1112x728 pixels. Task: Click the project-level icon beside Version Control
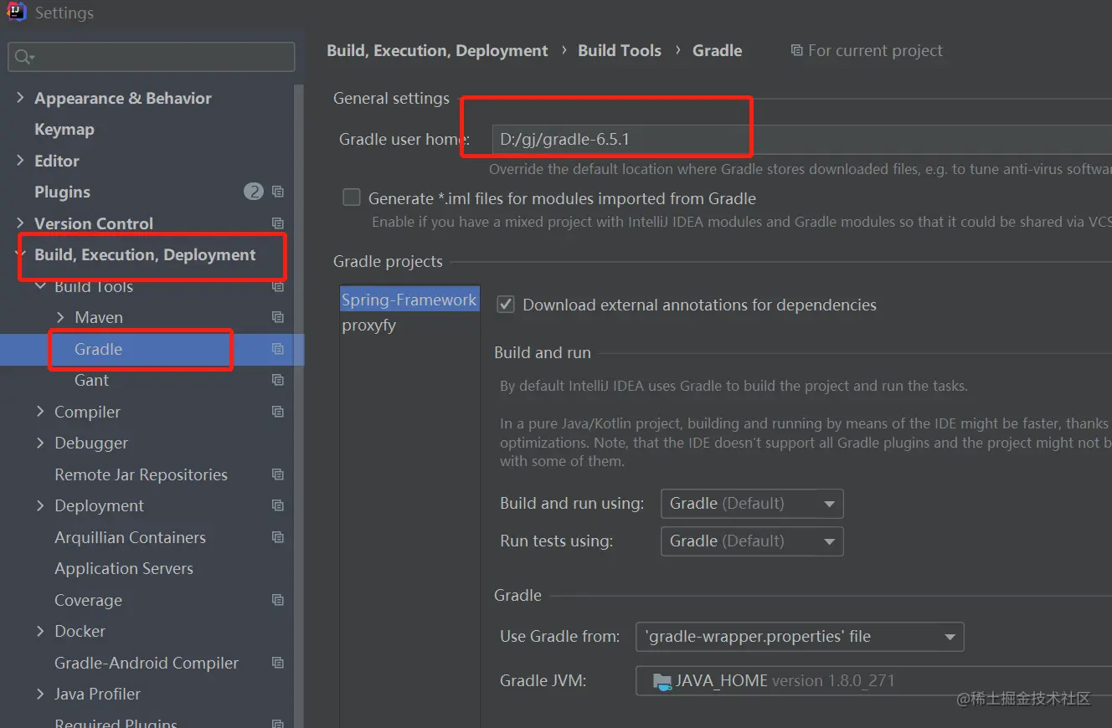tap(278, 223)
